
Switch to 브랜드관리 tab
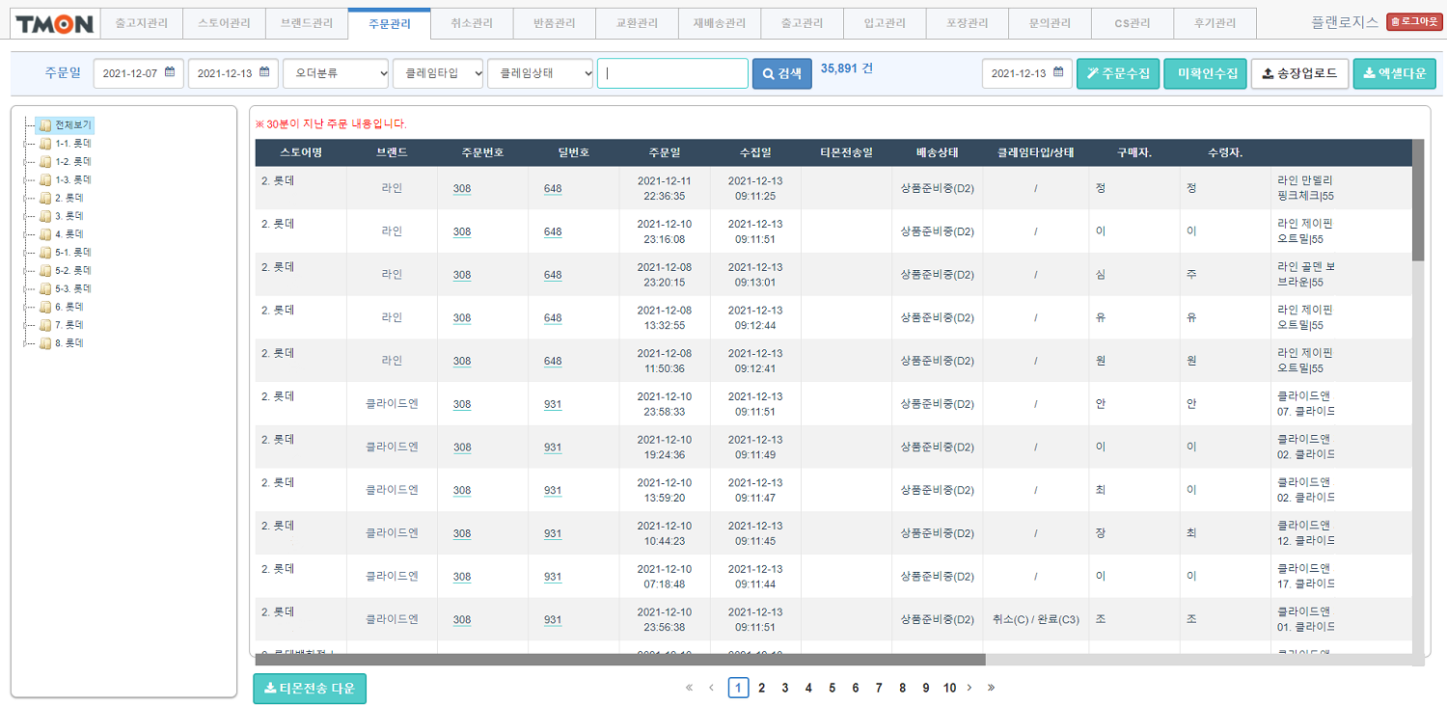point(307,23)
